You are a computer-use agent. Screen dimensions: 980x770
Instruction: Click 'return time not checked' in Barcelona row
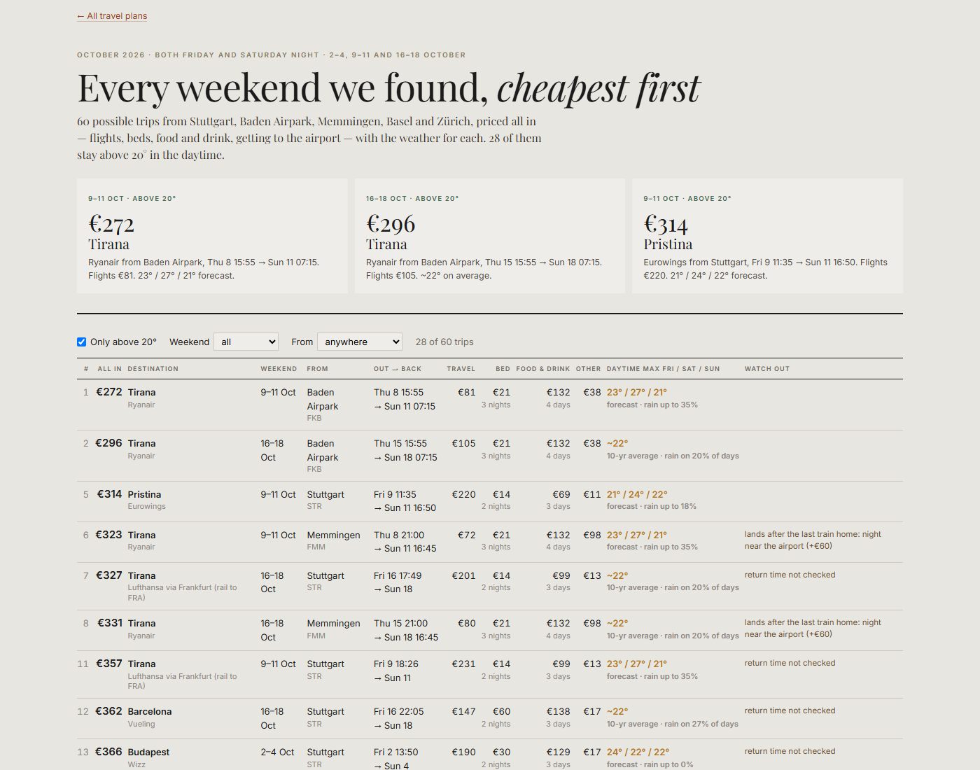pos(790,710)
